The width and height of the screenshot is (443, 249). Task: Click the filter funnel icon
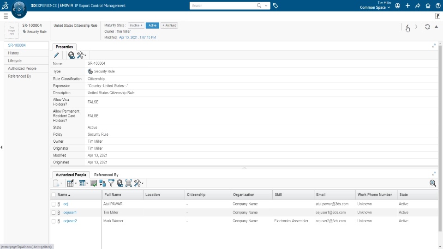(x=111, y=183)
